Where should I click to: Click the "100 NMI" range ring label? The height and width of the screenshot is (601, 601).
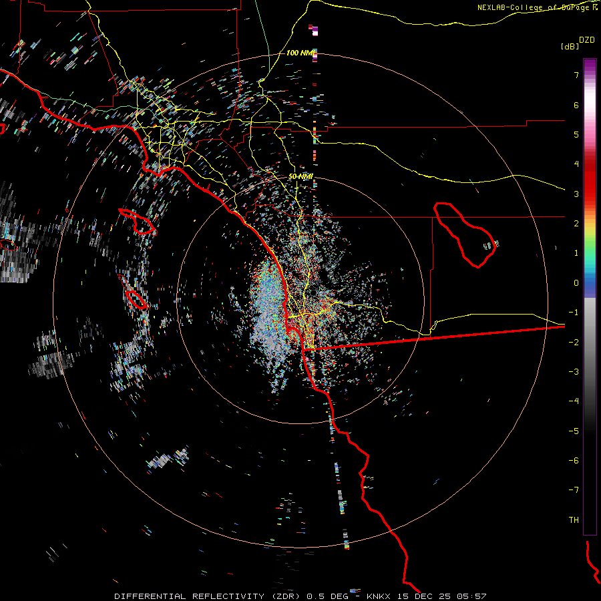[301, 53]
